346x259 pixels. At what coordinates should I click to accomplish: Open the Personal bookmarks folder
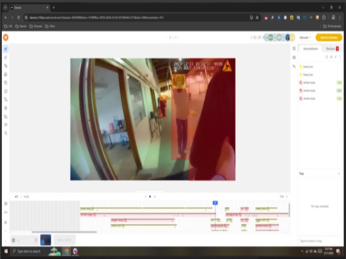tap(36, 26)
